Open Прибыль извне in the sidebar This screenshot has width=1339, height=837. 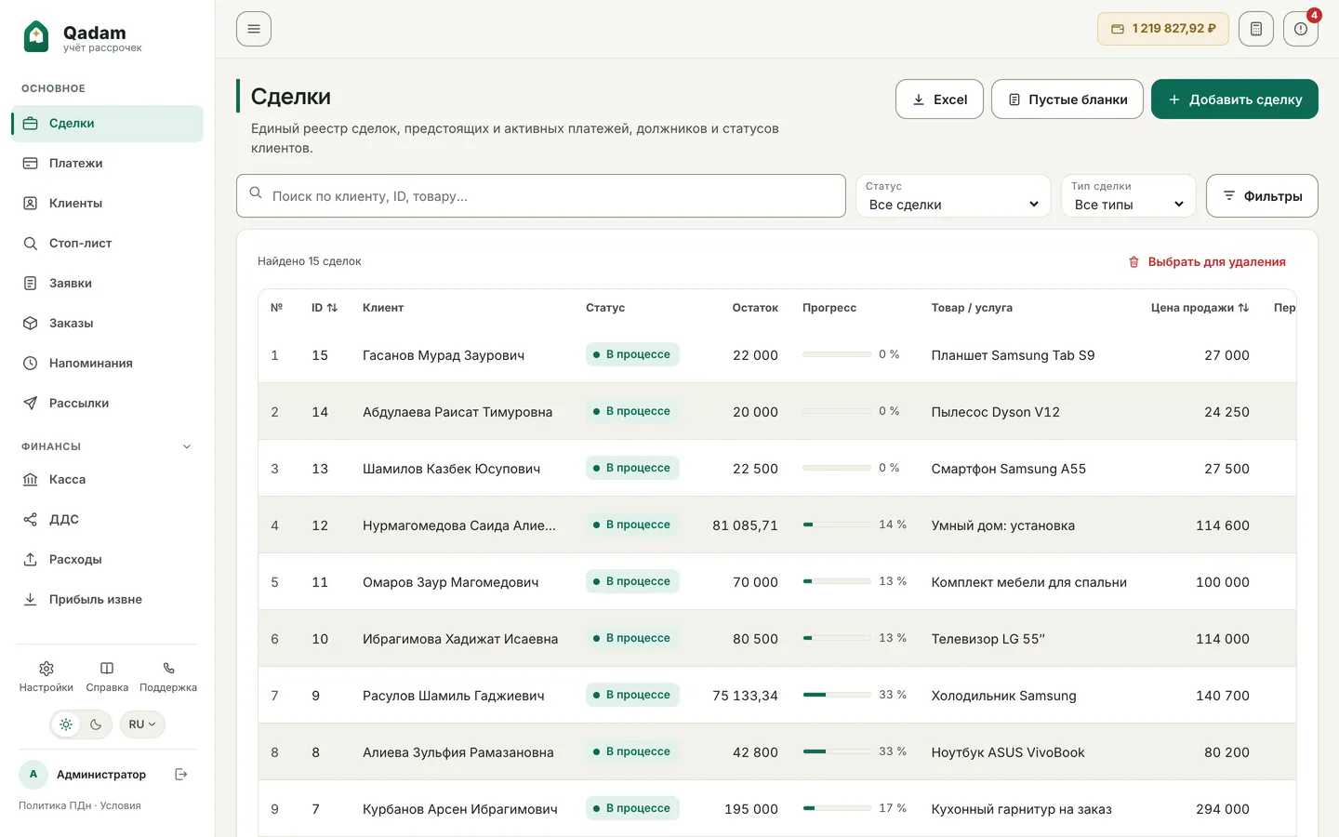pyautogui.click(x=107, y=600)
